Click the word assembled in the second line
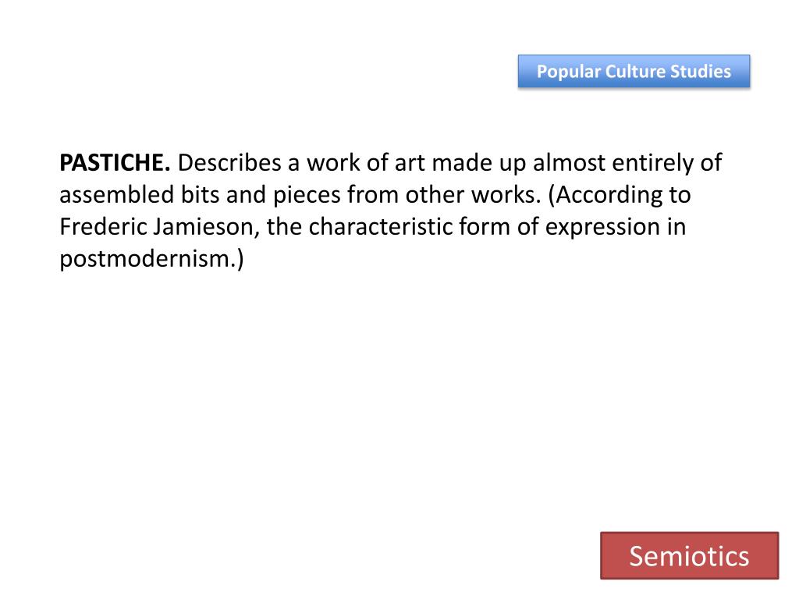This screenshot has height=599, width=799. point(117,195)
